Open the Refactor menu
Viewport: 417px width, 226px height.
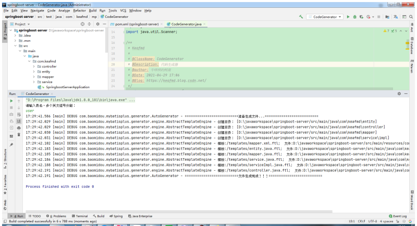[x=80, y=10]
